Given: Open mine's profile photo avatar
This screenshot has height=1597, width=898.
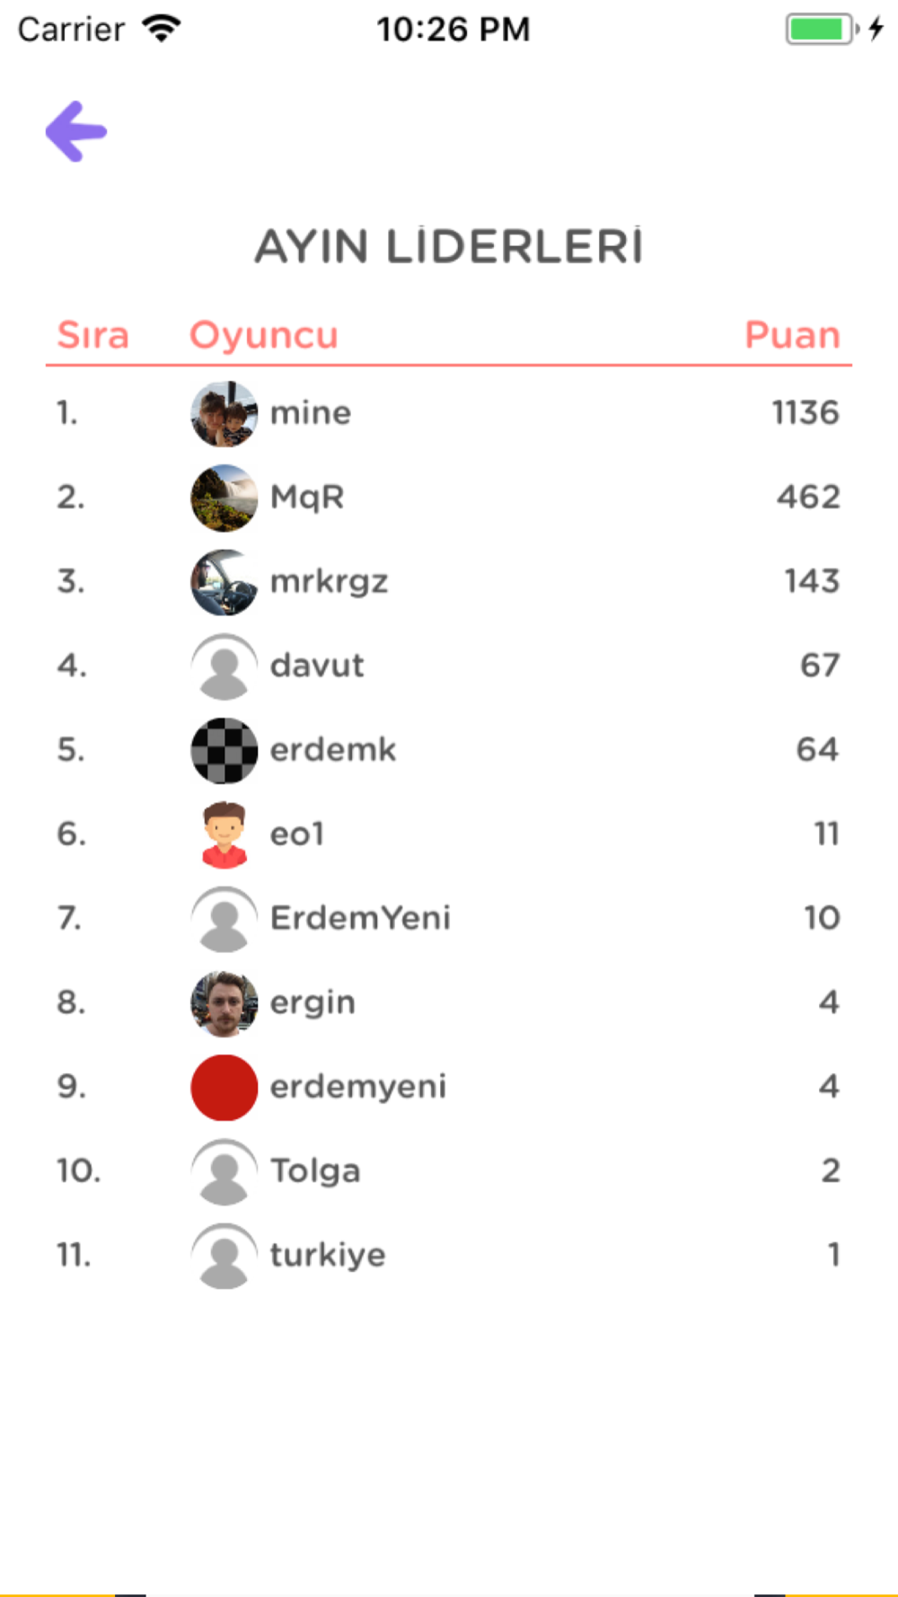Looking at the screenshot, I should pyautogui.click(x=224, y=413).
